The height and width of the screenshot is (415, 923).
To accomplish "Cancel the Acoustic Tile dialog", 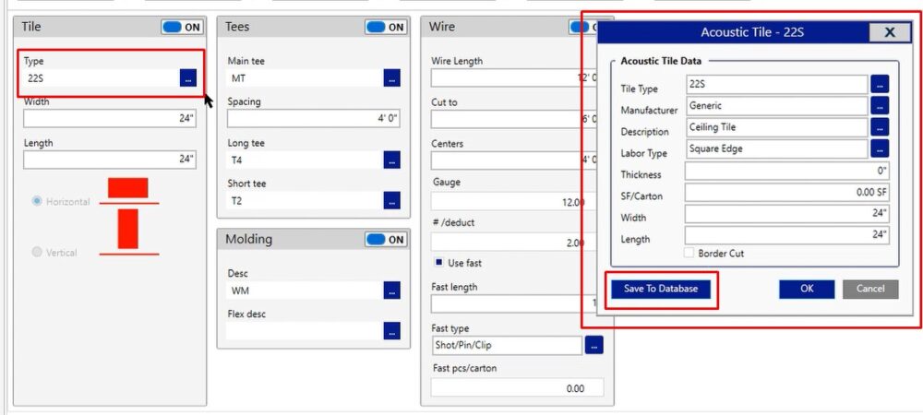I will point(869,289).
